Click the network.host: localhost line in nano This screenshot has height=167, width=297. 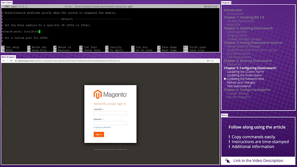tap(21, 31)
